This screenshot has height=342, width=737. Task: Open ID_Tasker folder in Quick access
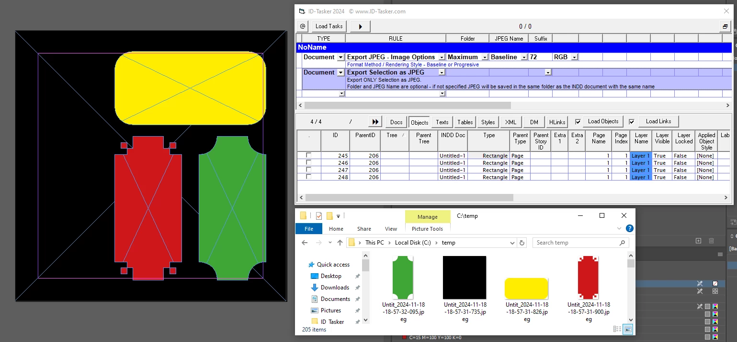[x=332, y=322]
